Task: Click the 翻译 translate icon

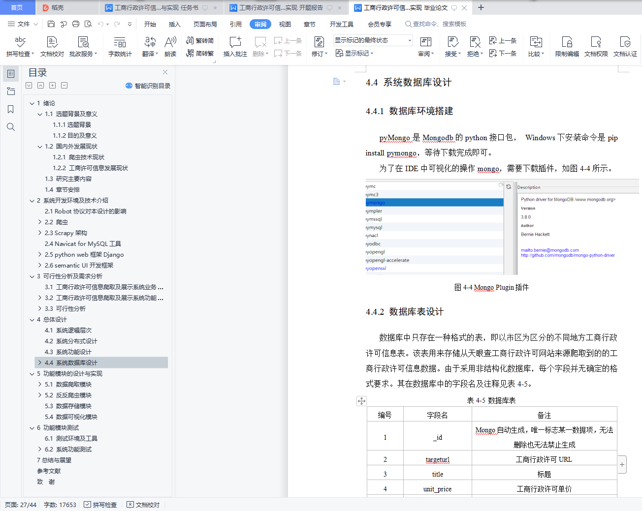Action: [x=150, y=47]
